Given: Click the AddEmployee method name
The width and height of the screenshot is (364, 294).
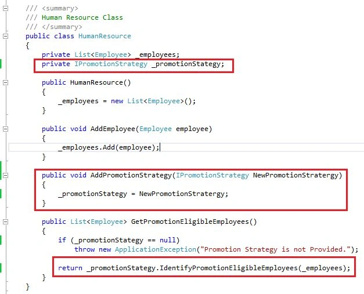Looking at the screenshot, I should (113, 129).
